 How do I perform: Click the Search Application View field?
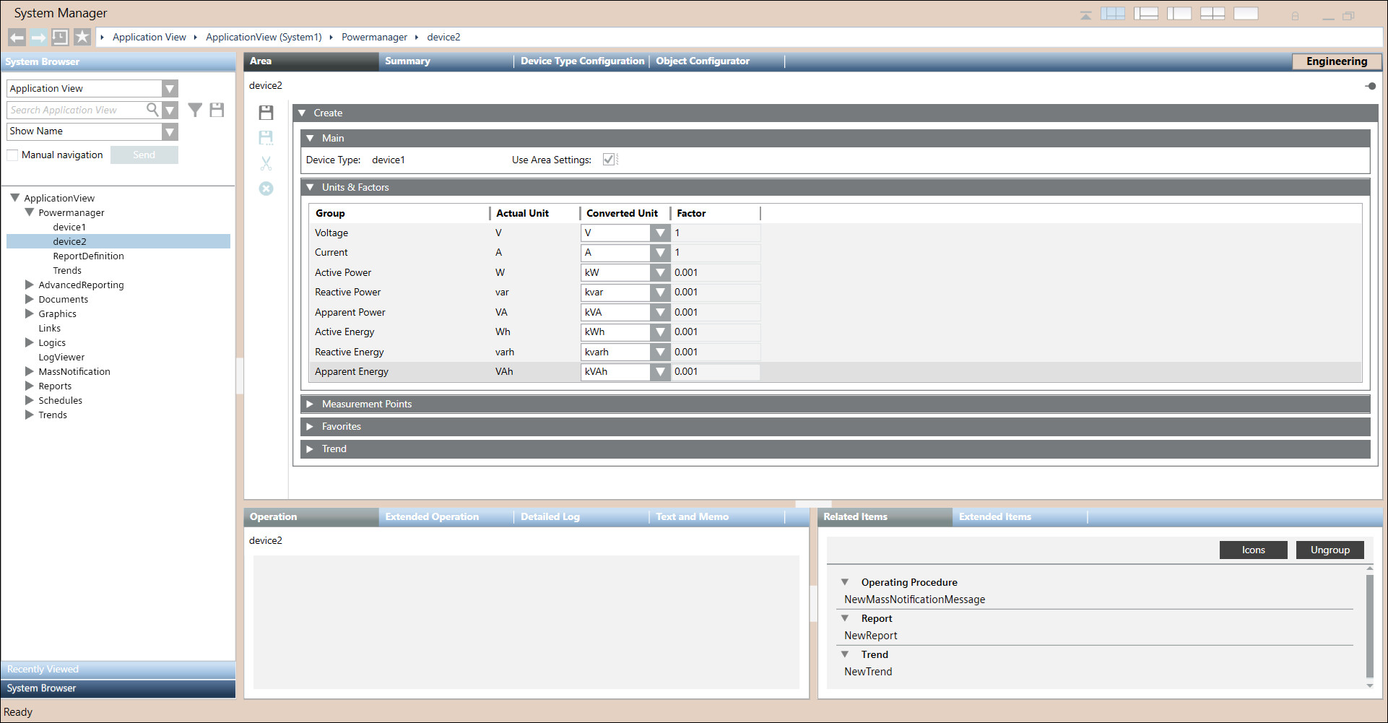coord(76,110)
